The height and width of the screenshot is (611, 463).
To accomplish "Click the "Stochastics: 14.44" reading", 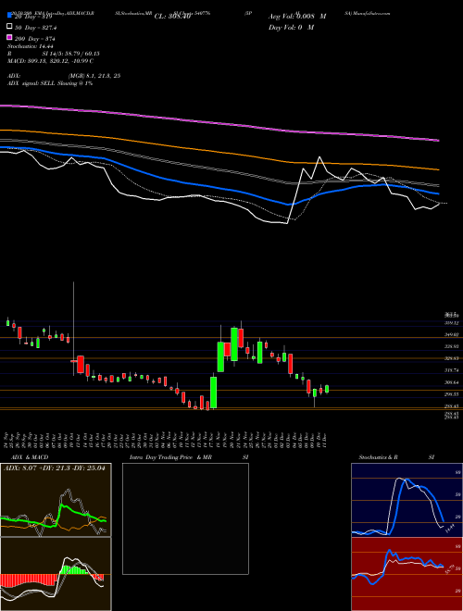I will [x=30, y=46].
